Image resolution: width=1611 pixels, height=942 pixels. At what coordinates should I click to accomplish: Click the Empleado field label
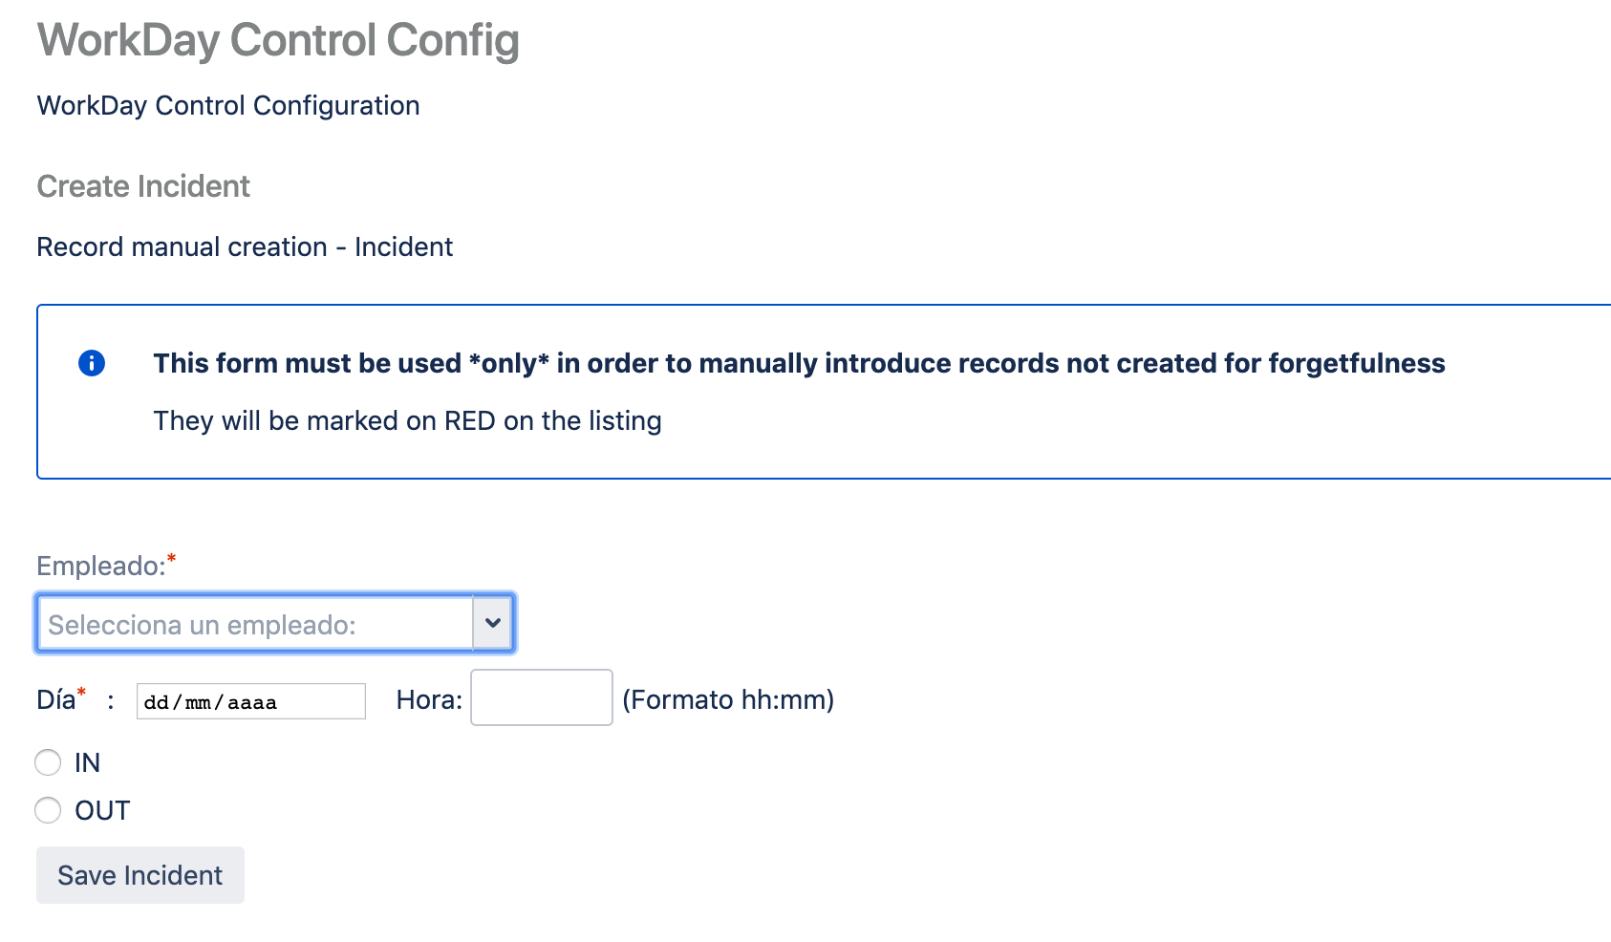pyautogui.click(x=101, y=567)
